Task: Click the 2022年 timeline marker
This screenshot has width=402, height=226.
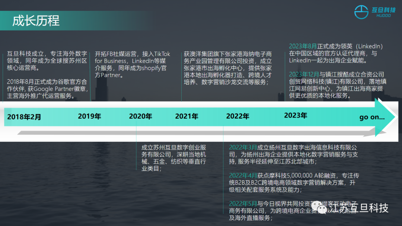Action: pos(237,116)
